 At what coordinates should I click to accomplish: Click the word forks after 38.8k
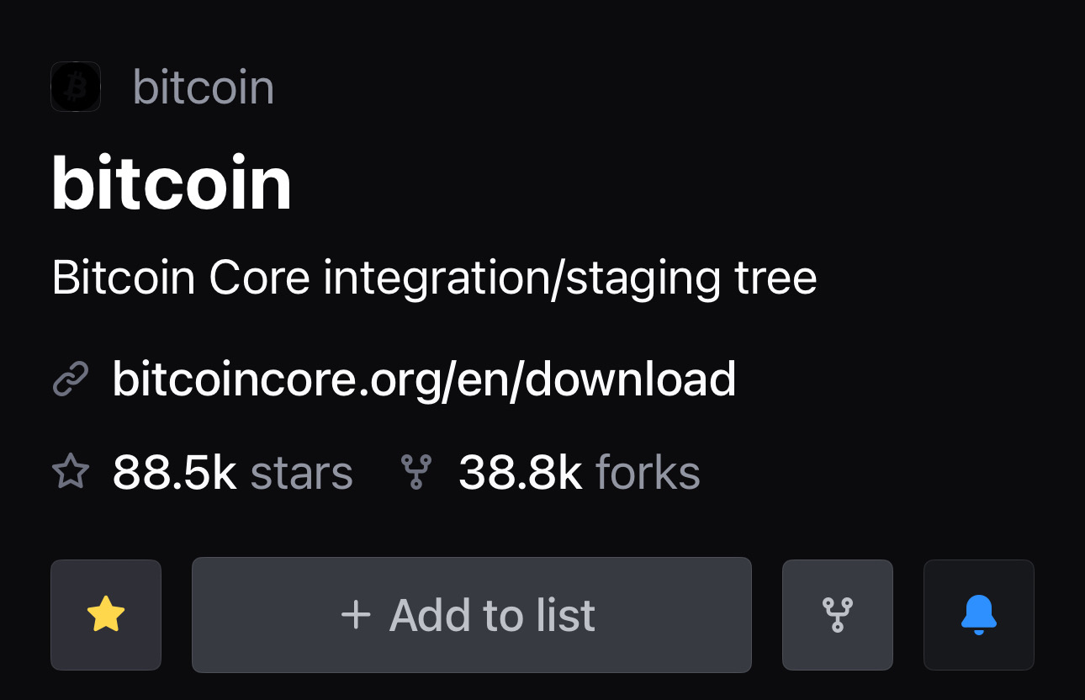648,473
